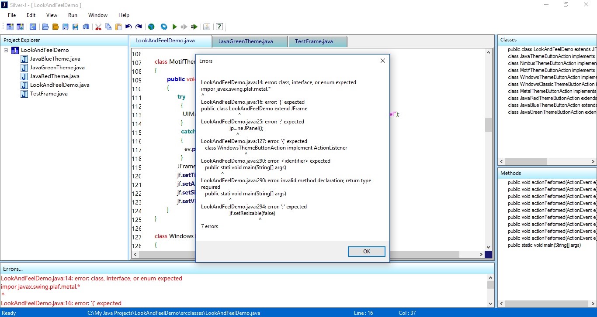Click the blue floppy disk Save icon
This screenshot has width=597, height=317.
[x=66, y=27]
